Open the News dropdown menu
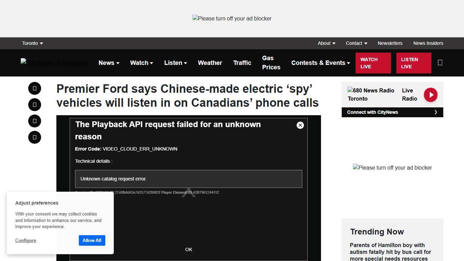This screenshot has width=464, height=261. pyautogui.click(x=109, y=63)
